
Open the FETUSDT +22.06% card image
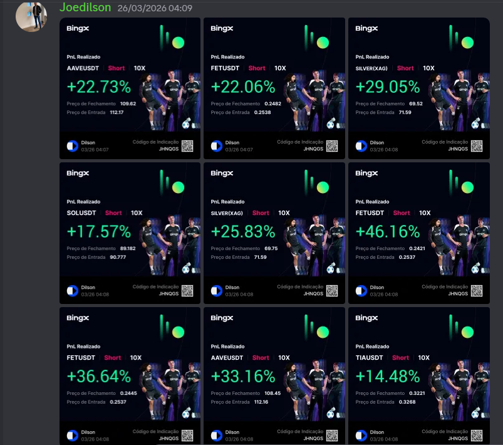coord(274,88)
